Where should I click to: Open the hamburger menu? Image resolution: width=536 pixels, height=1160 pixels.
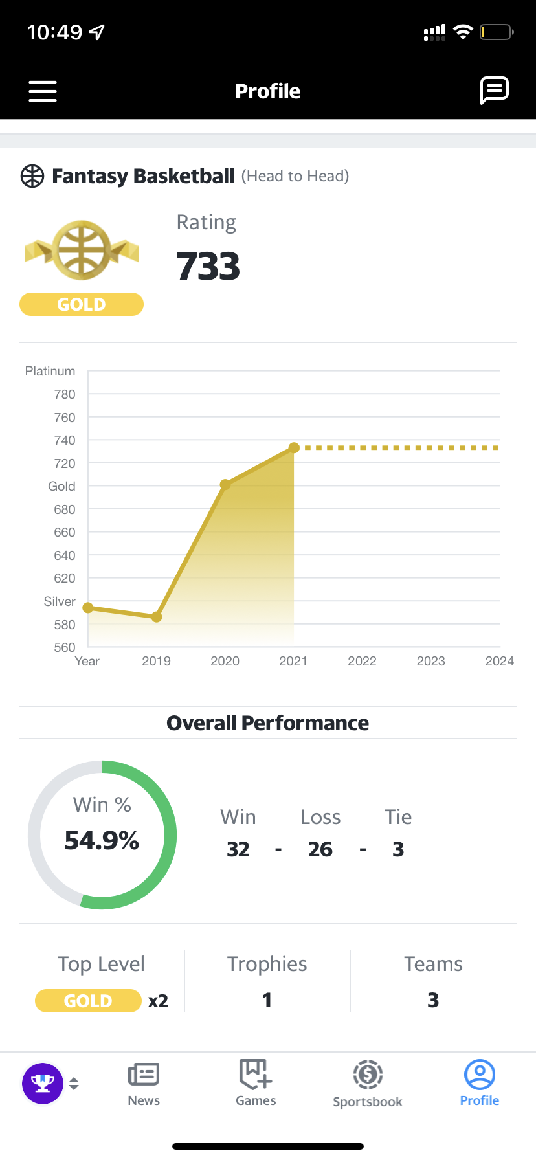tap(43, 91)
